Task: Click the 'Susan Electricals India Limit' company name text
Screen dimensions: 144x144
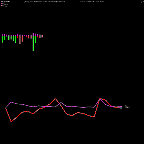Action: (x=92, y=2)
